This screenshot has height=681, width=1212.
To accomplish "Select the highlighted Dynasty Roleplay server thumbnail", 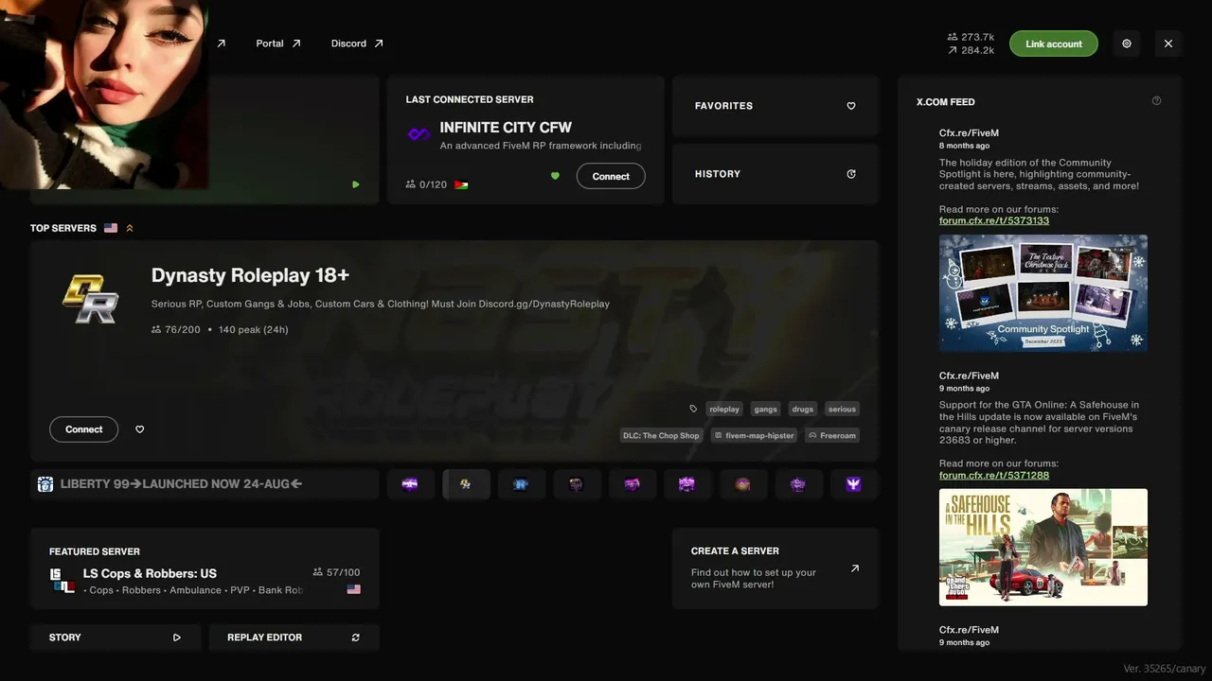I will coord(466,484).
